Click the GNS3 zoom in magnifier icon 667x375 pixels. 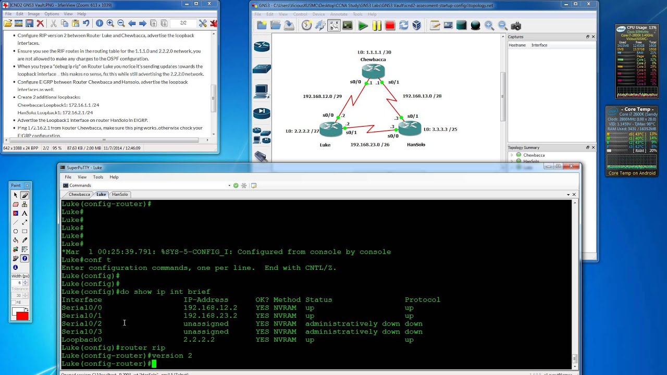pos(489,26)
